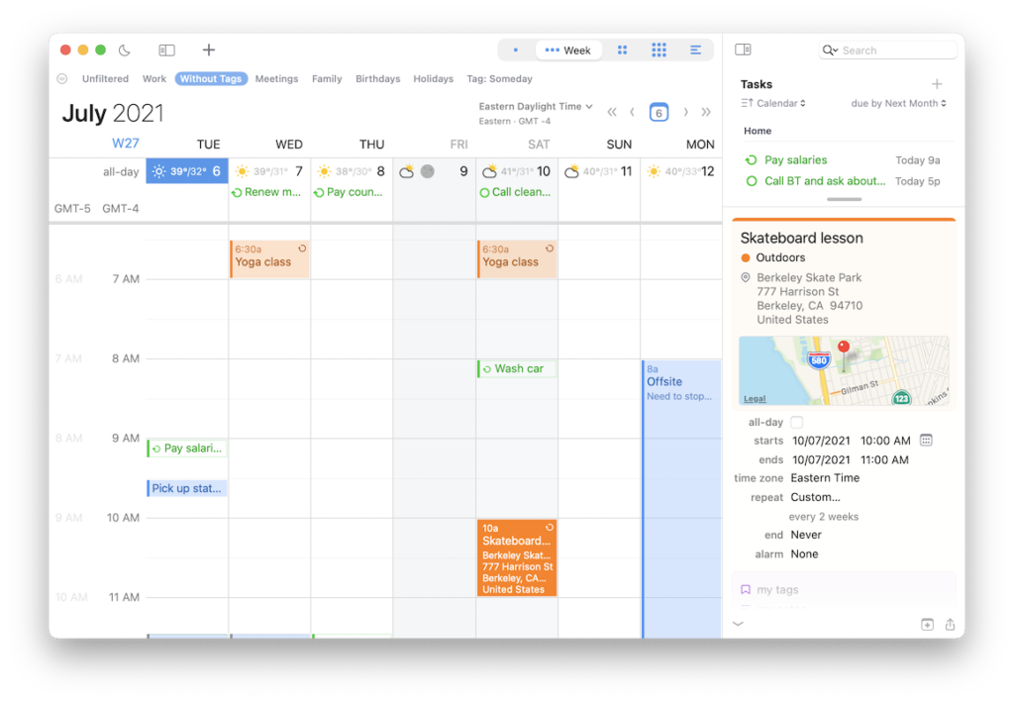Switch to Day view dot icon
Image resolution: width=1014 pixels, height=703 pixels.
[x=515, y=50]
